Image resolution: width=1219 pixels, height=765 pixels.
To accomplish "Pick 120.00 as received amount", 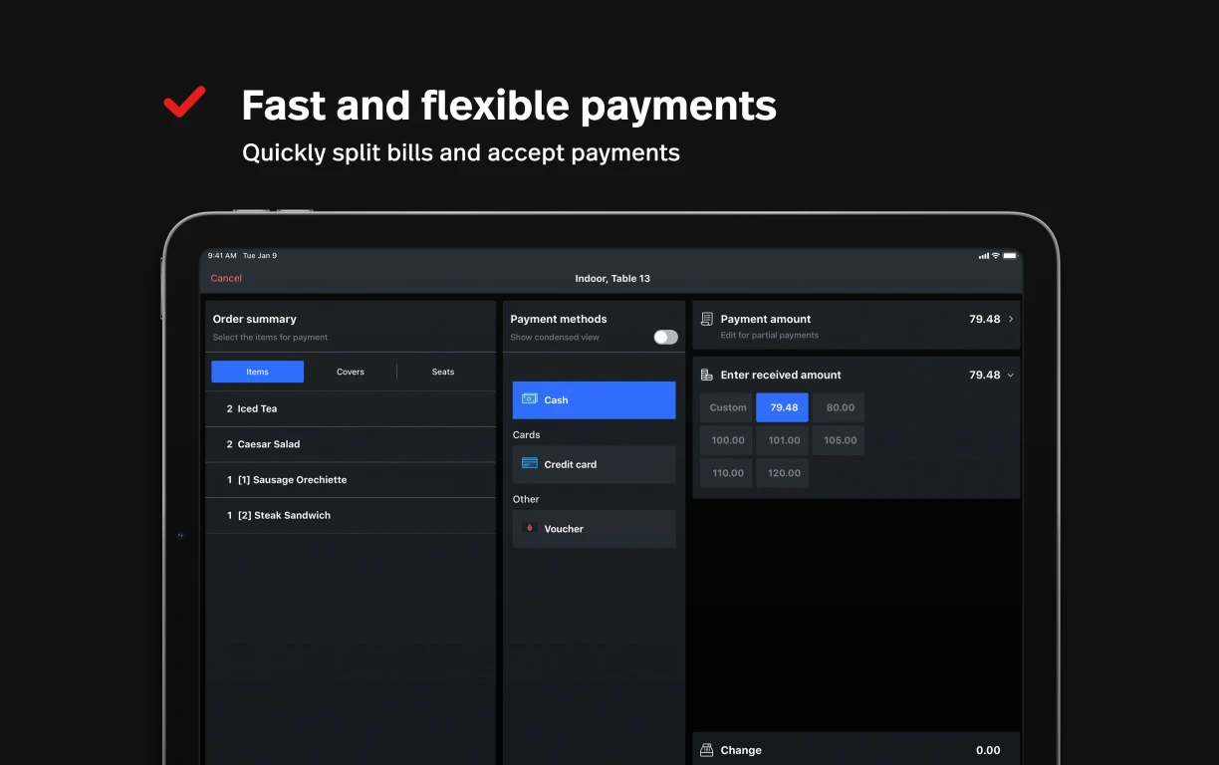I will click(x=783, y=473).
